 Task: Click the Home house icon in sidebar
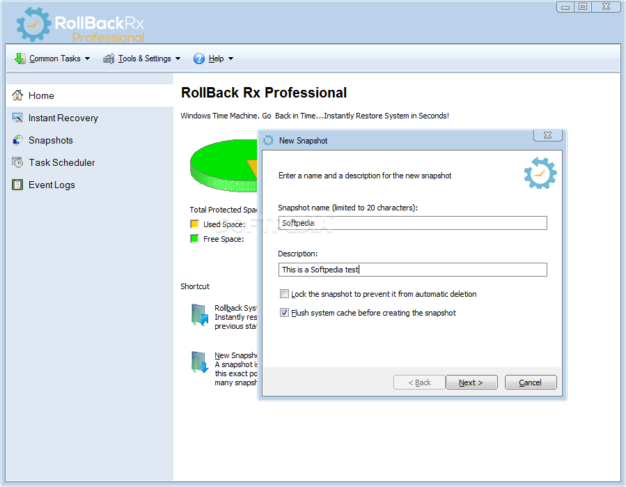pyautogui.click(x=17, y=95)
